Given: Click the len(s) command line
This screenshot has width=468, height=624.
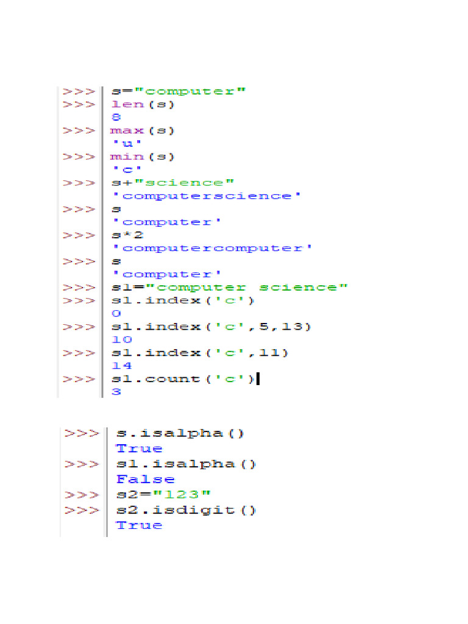Looking at the screenshot, I should 143,105.
